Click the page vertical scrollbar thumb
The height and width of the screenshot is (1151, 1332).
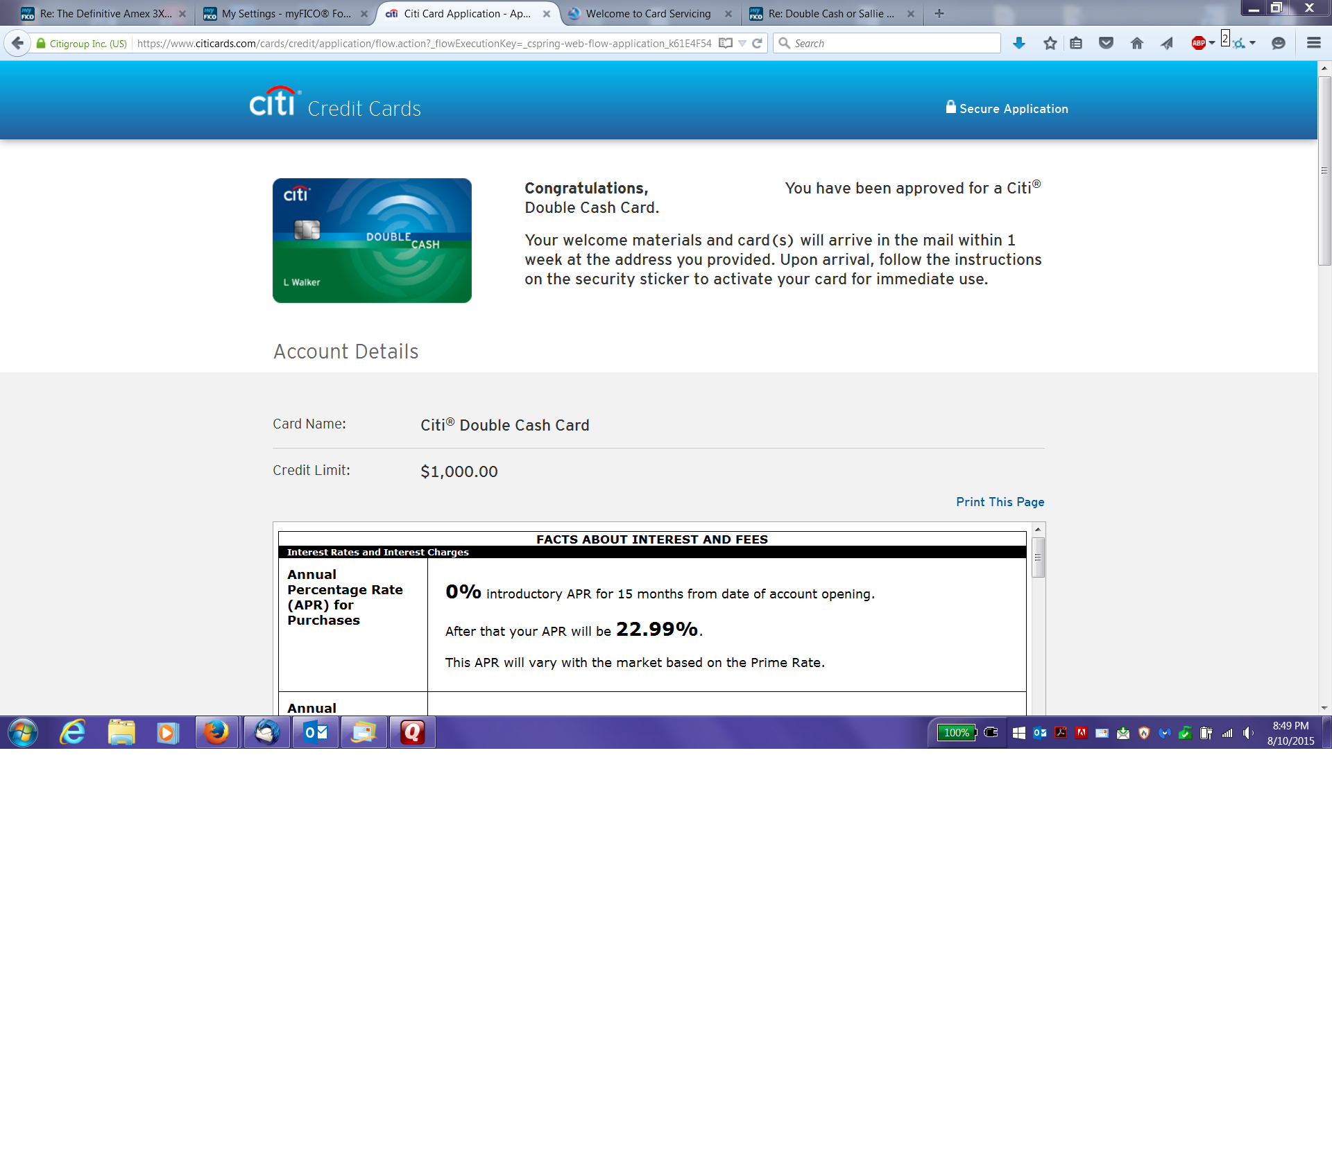click(x=1324, y=171)
